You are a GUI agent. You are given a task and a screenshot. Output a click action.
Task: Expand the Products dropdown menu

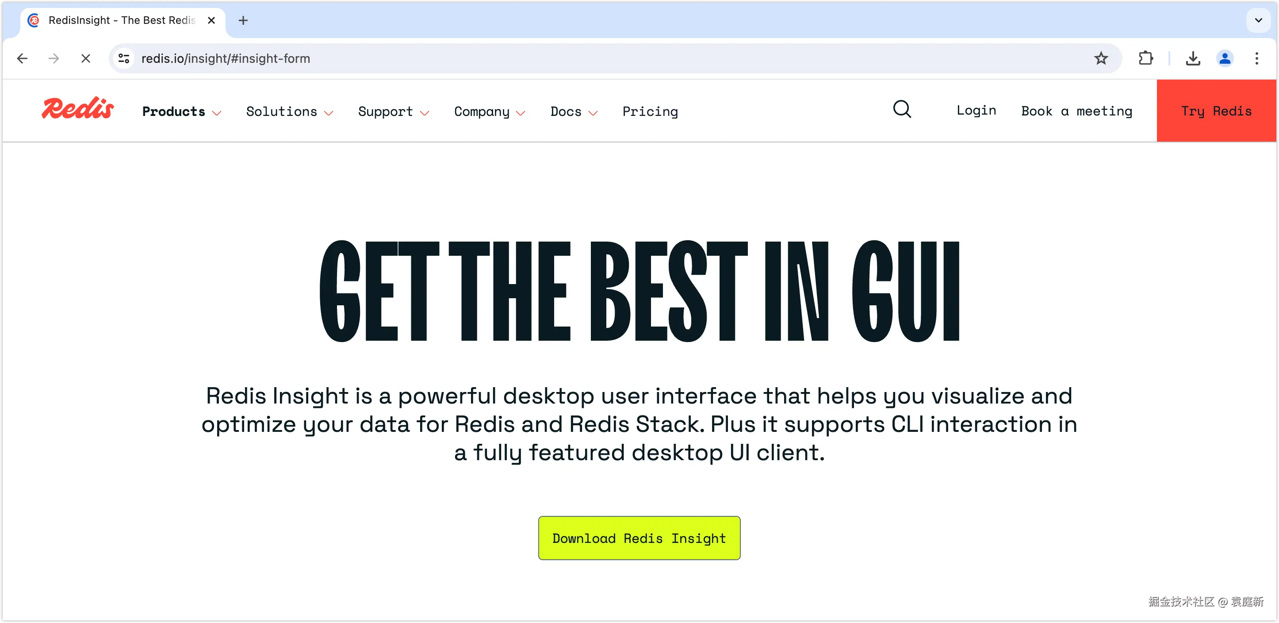click(181, 112)
